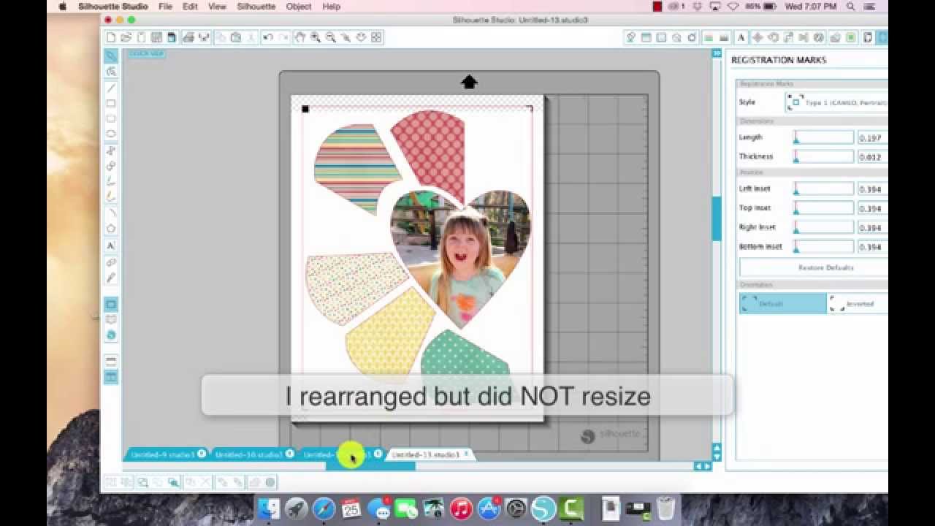Adjust the Top Inset slider
Viewport: 935px width, 526px height.
[x=823, y=208]
